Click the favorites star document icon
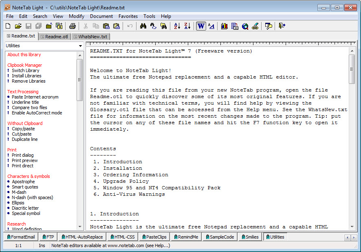Screen dimensions: 361x252 tap(59, 26)
